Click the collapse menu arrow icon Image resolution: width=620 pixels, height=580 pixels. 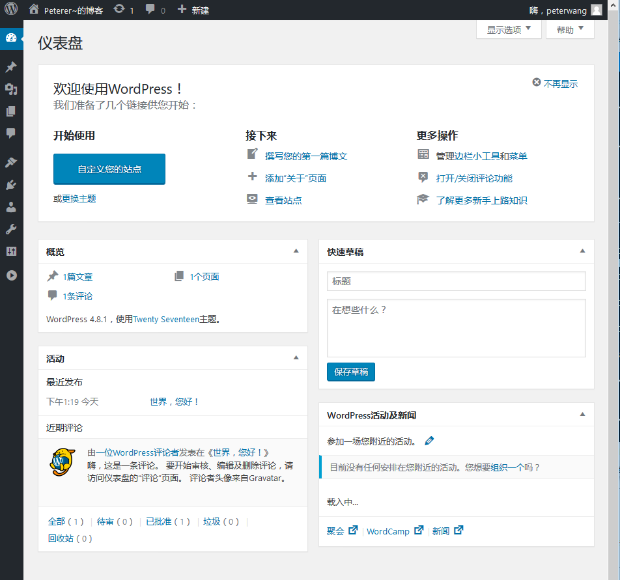point(12,275)
